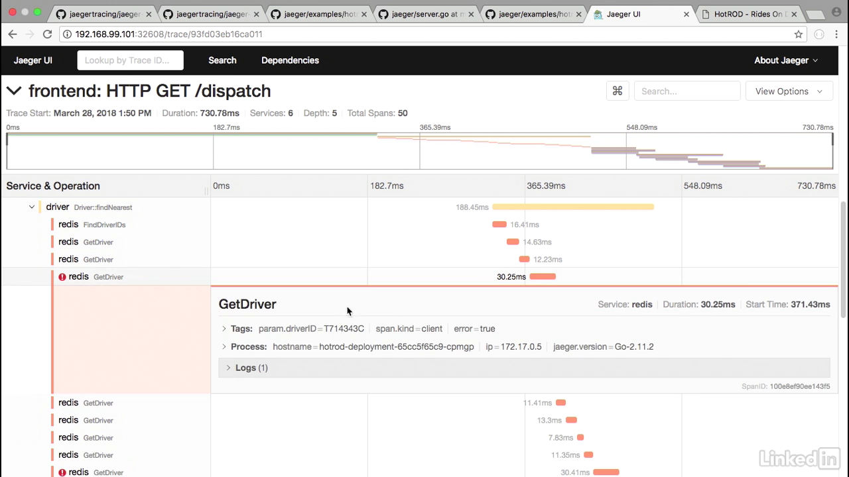Close the jaeger/server.go browser tab
Image resolution: width=849 pixels, height=477 pixels.
[x=471, y=14]
